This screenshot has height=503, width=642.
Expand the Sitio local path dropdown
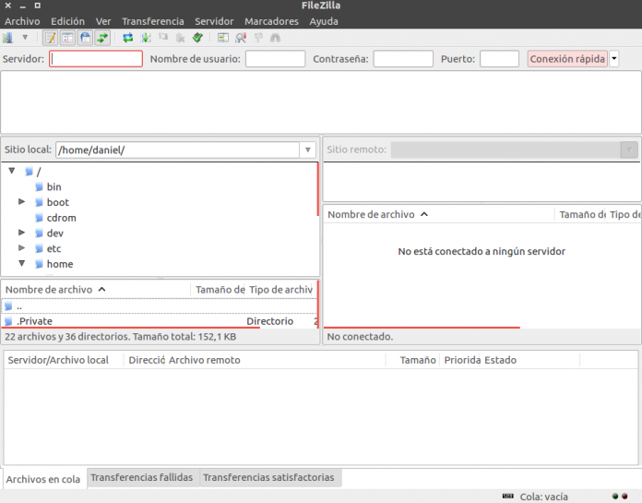point(308,150)
